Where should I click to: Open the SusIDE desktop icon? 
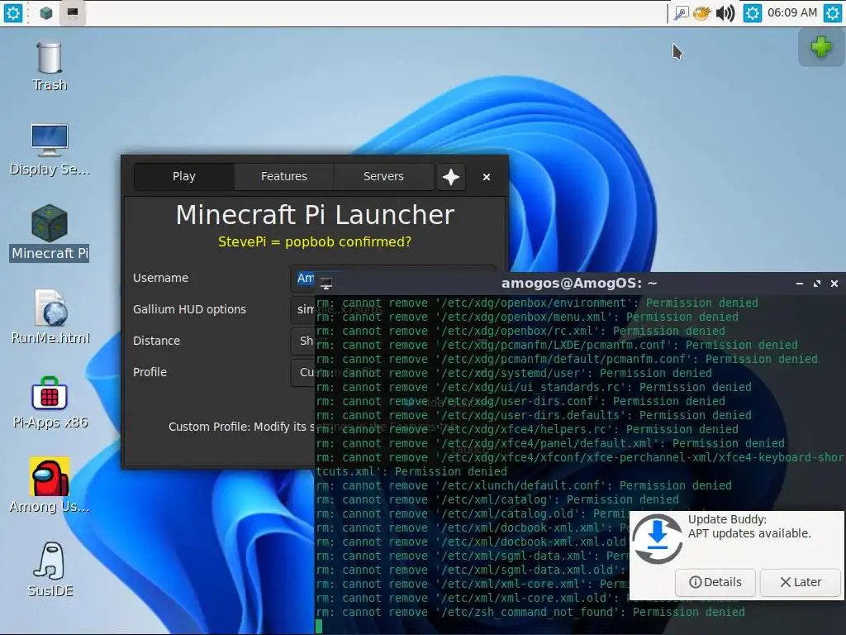(x=50, y=571)
